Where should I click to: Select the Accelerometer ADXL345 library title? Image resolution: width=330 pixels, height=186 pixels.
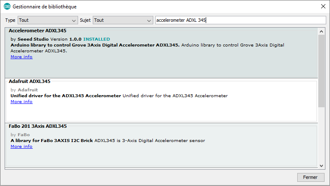point(37,31)
